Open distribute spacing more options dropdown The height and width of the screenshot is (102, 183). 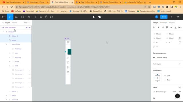click(180, 27)
